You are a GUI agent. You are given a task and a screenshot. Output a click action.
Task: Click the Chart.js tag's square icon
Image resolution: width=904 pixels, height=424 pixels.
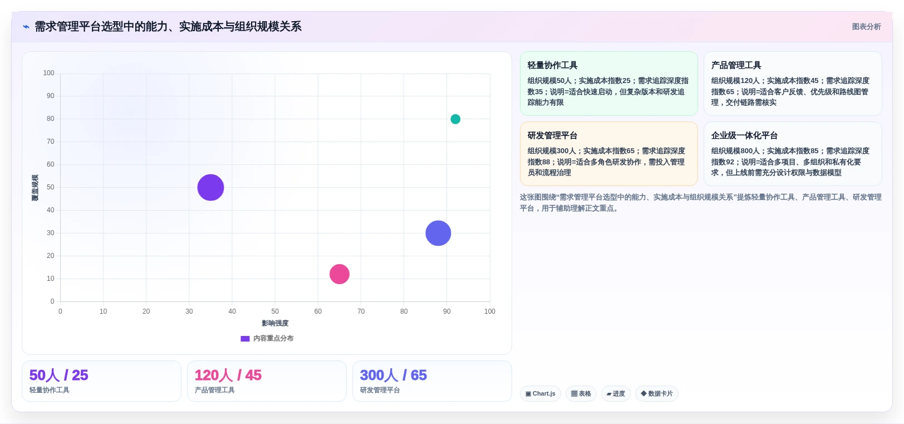[528, 394]
